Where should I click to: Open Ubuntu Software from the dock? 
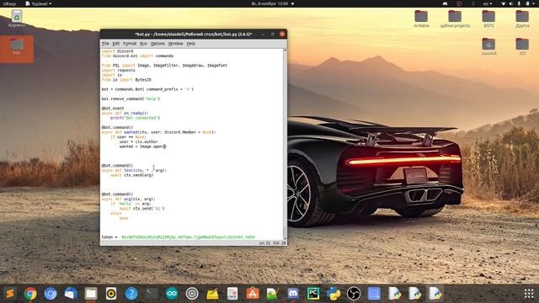[253, 294]
